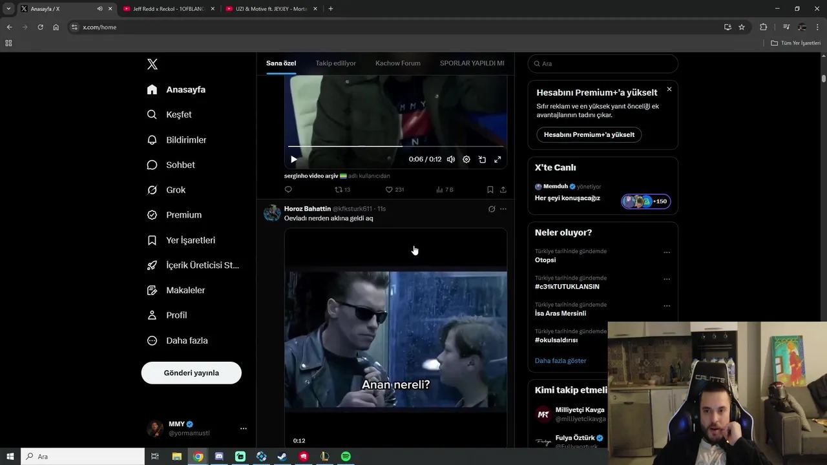Bookmark this page with star icon
The height and width of the screenshot is (465, 827).
click(x=742, y=27)
